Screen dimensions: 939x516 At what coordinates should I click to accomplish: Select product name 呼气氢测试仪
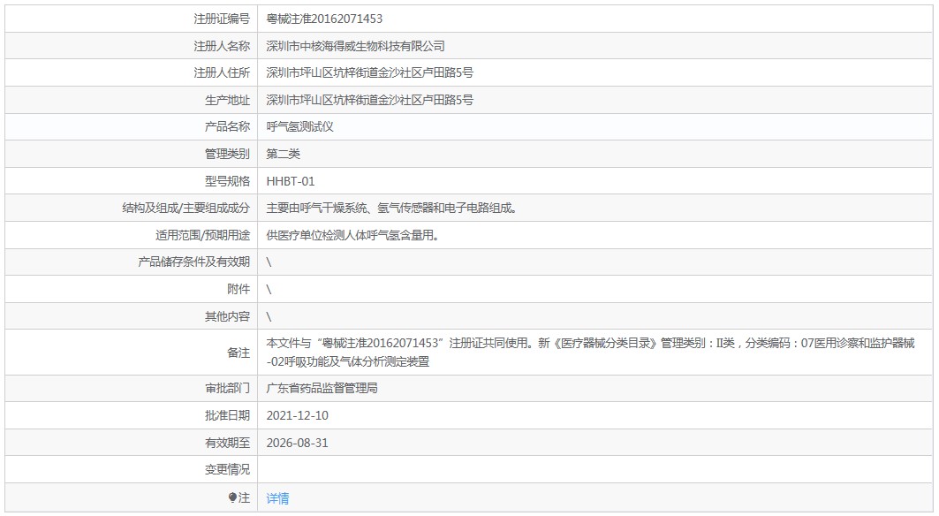coord(299,126)
